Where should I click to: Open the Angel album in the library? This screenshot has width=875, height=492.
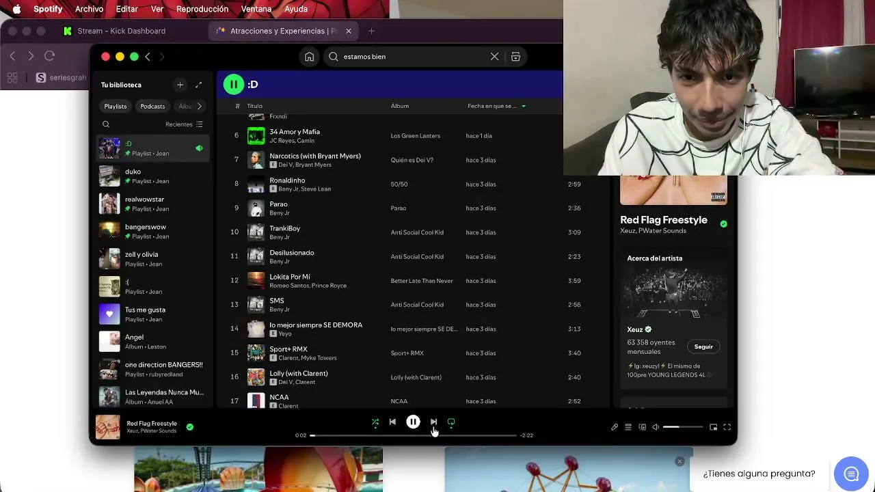(x=152, y=342)
